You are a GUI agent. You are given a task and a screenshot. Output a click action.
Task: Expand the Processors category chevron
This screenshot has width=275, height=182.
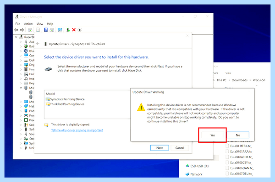tap(21, 120)
